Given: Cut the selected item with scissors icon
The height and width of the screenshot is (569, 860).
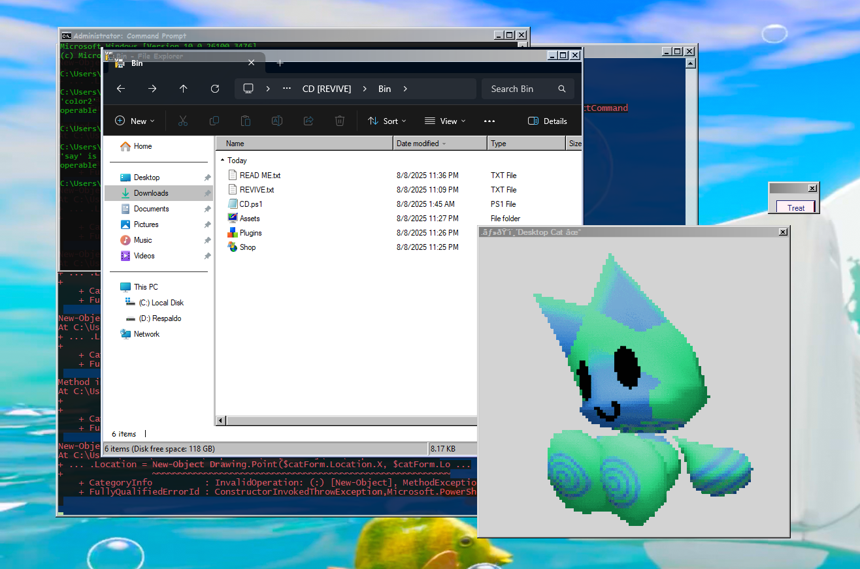Looking at the screenshot, I should tap(183, 121).
